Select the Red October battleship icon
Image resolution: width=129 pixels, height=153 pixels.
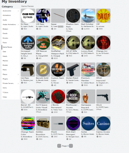88,16
